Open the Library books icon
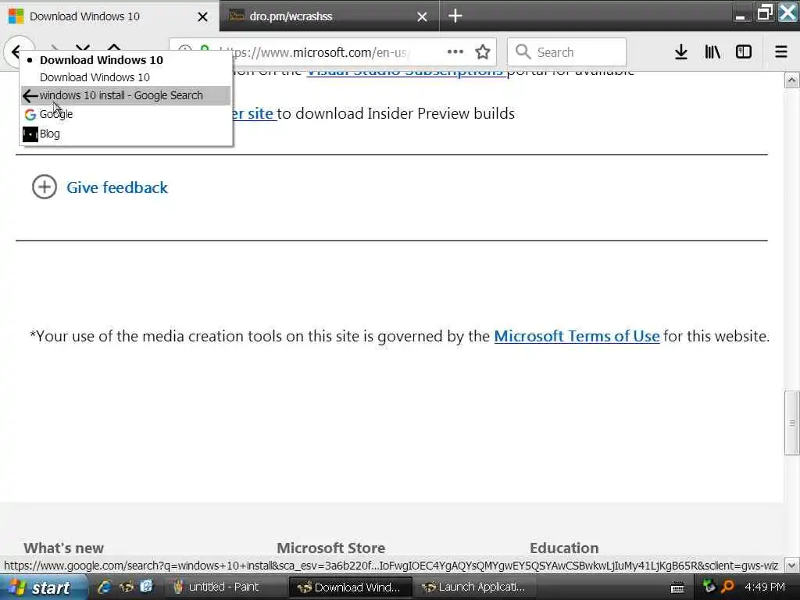The width and height of the screenshot is (800, 600). (712, 52)
